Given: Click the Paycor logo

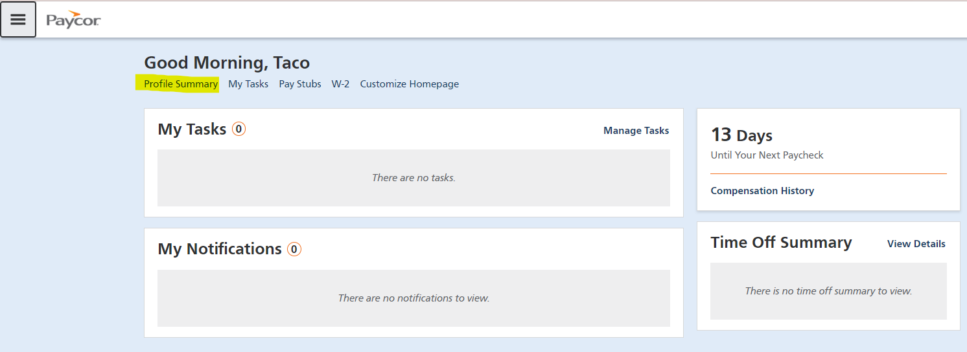Looking at the screenshot, I should coord(73,20).
